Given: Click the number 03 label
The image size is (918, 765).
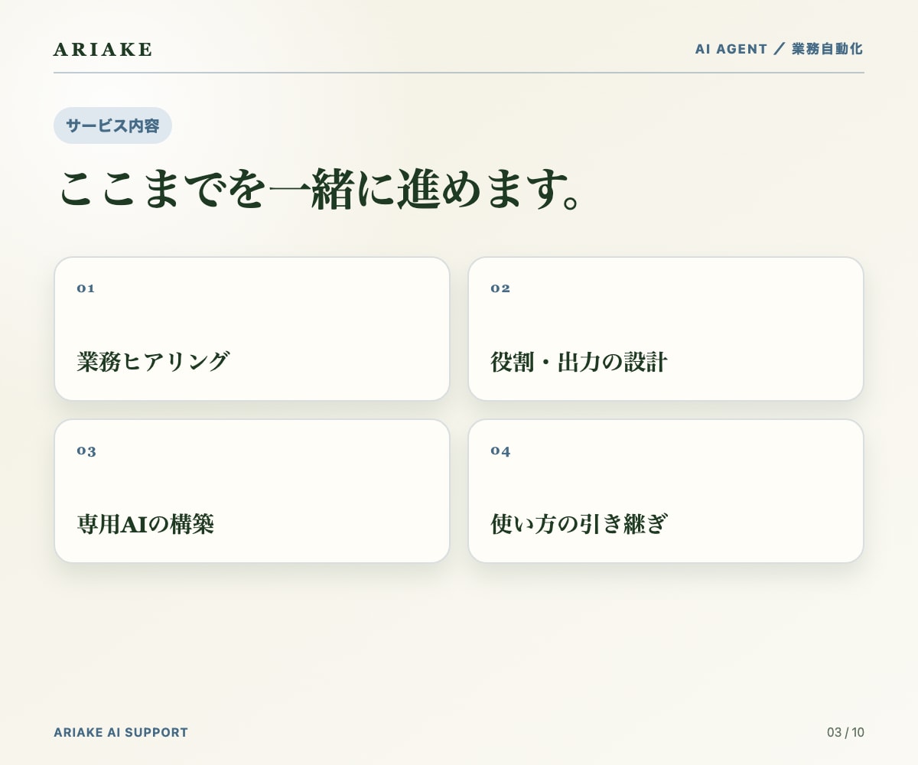Looking at the screenshot, I should tap(86, 451).
